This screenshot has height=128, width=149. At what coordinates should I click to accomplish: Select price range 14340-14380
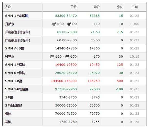coord(66,48)
